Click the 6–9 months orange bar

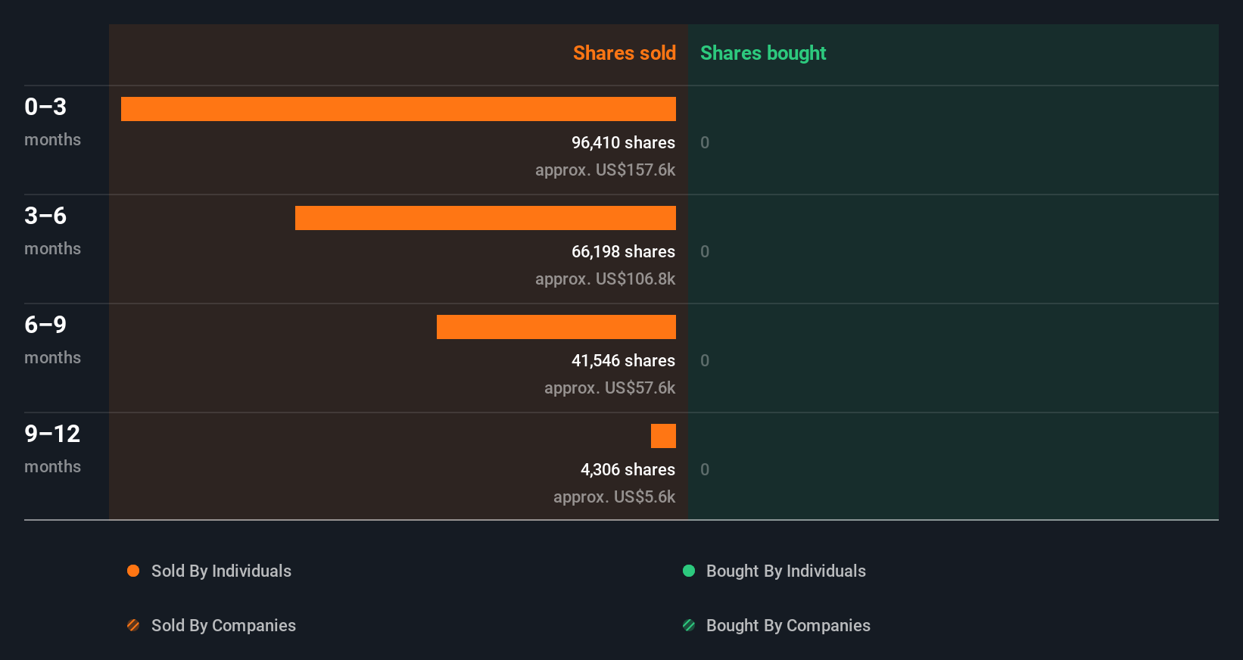(556, 327)
